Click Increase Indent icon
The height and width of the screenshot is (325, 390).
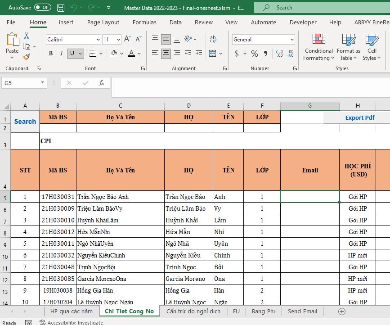[x=199, y=53]
